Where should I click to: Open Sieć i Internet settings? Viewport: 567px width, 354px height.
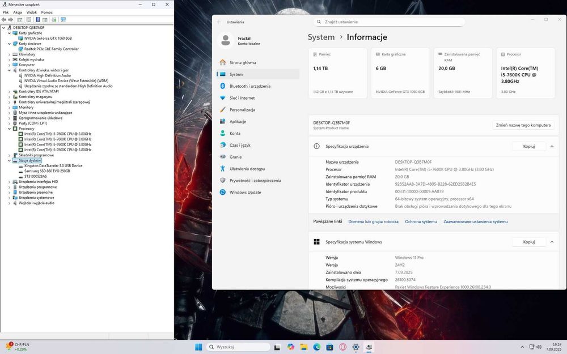[258, 98]
